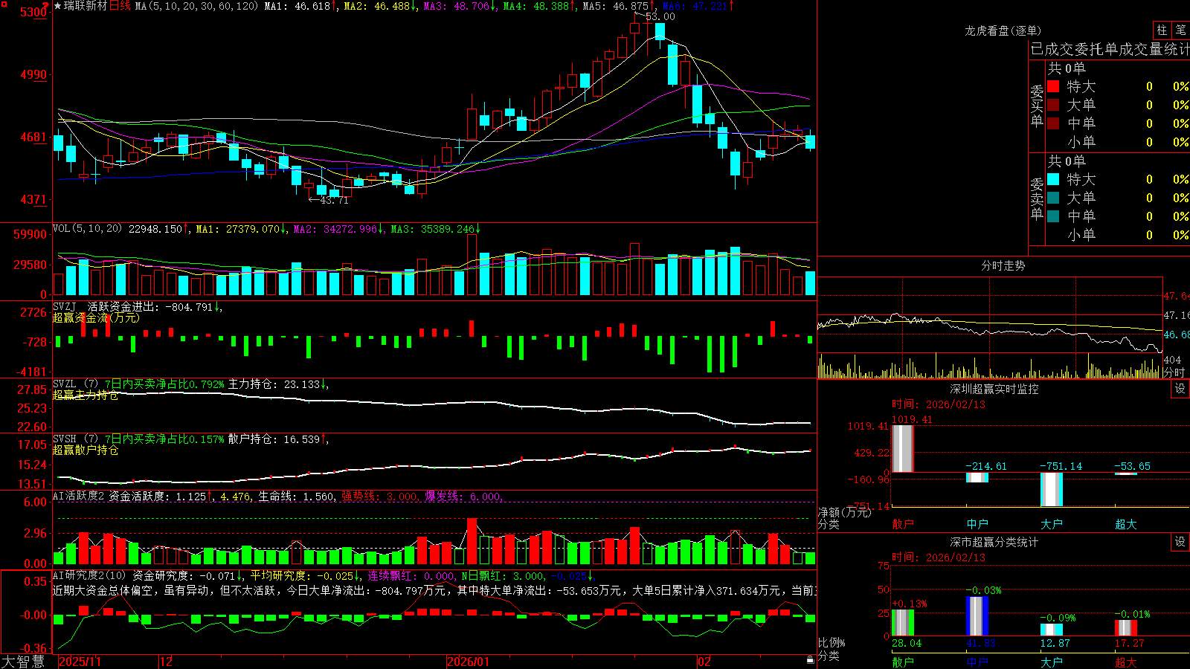Click the 爆发线: 6.000 label
Screen dimensions: 1190x669
463,497
